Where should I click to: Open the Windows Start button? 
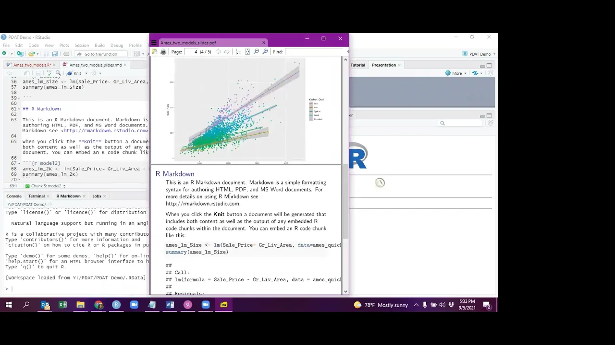coord(9,305)
